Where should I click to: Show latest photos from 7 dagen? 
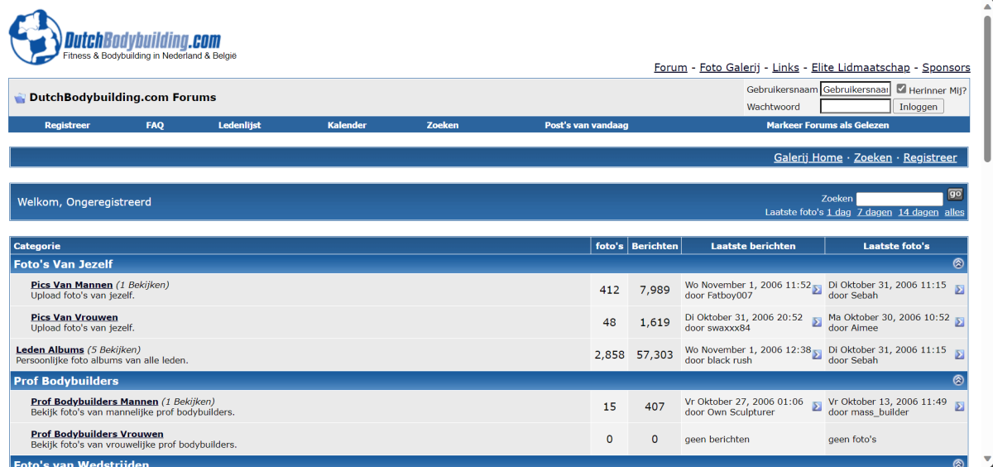pos(874,212)
